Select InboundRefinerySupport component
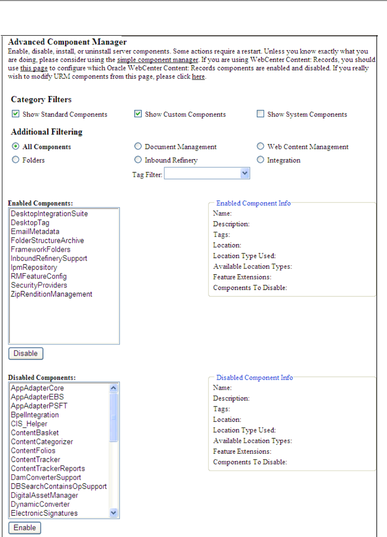 click(x=49, y=258)
